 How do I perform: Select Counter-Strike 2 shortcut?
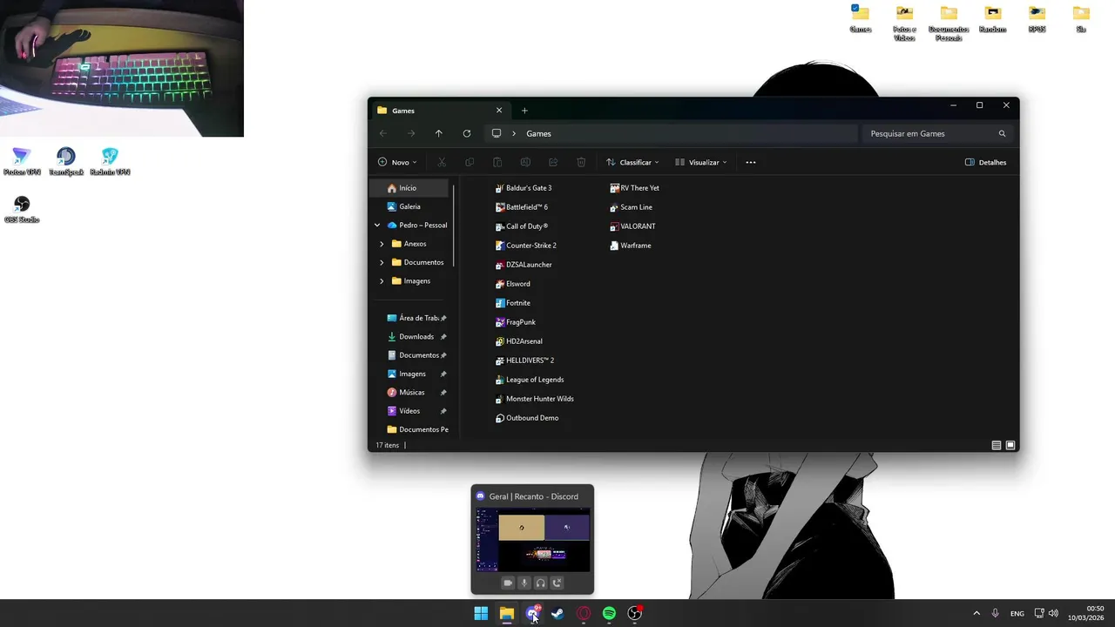click(525, 246)
